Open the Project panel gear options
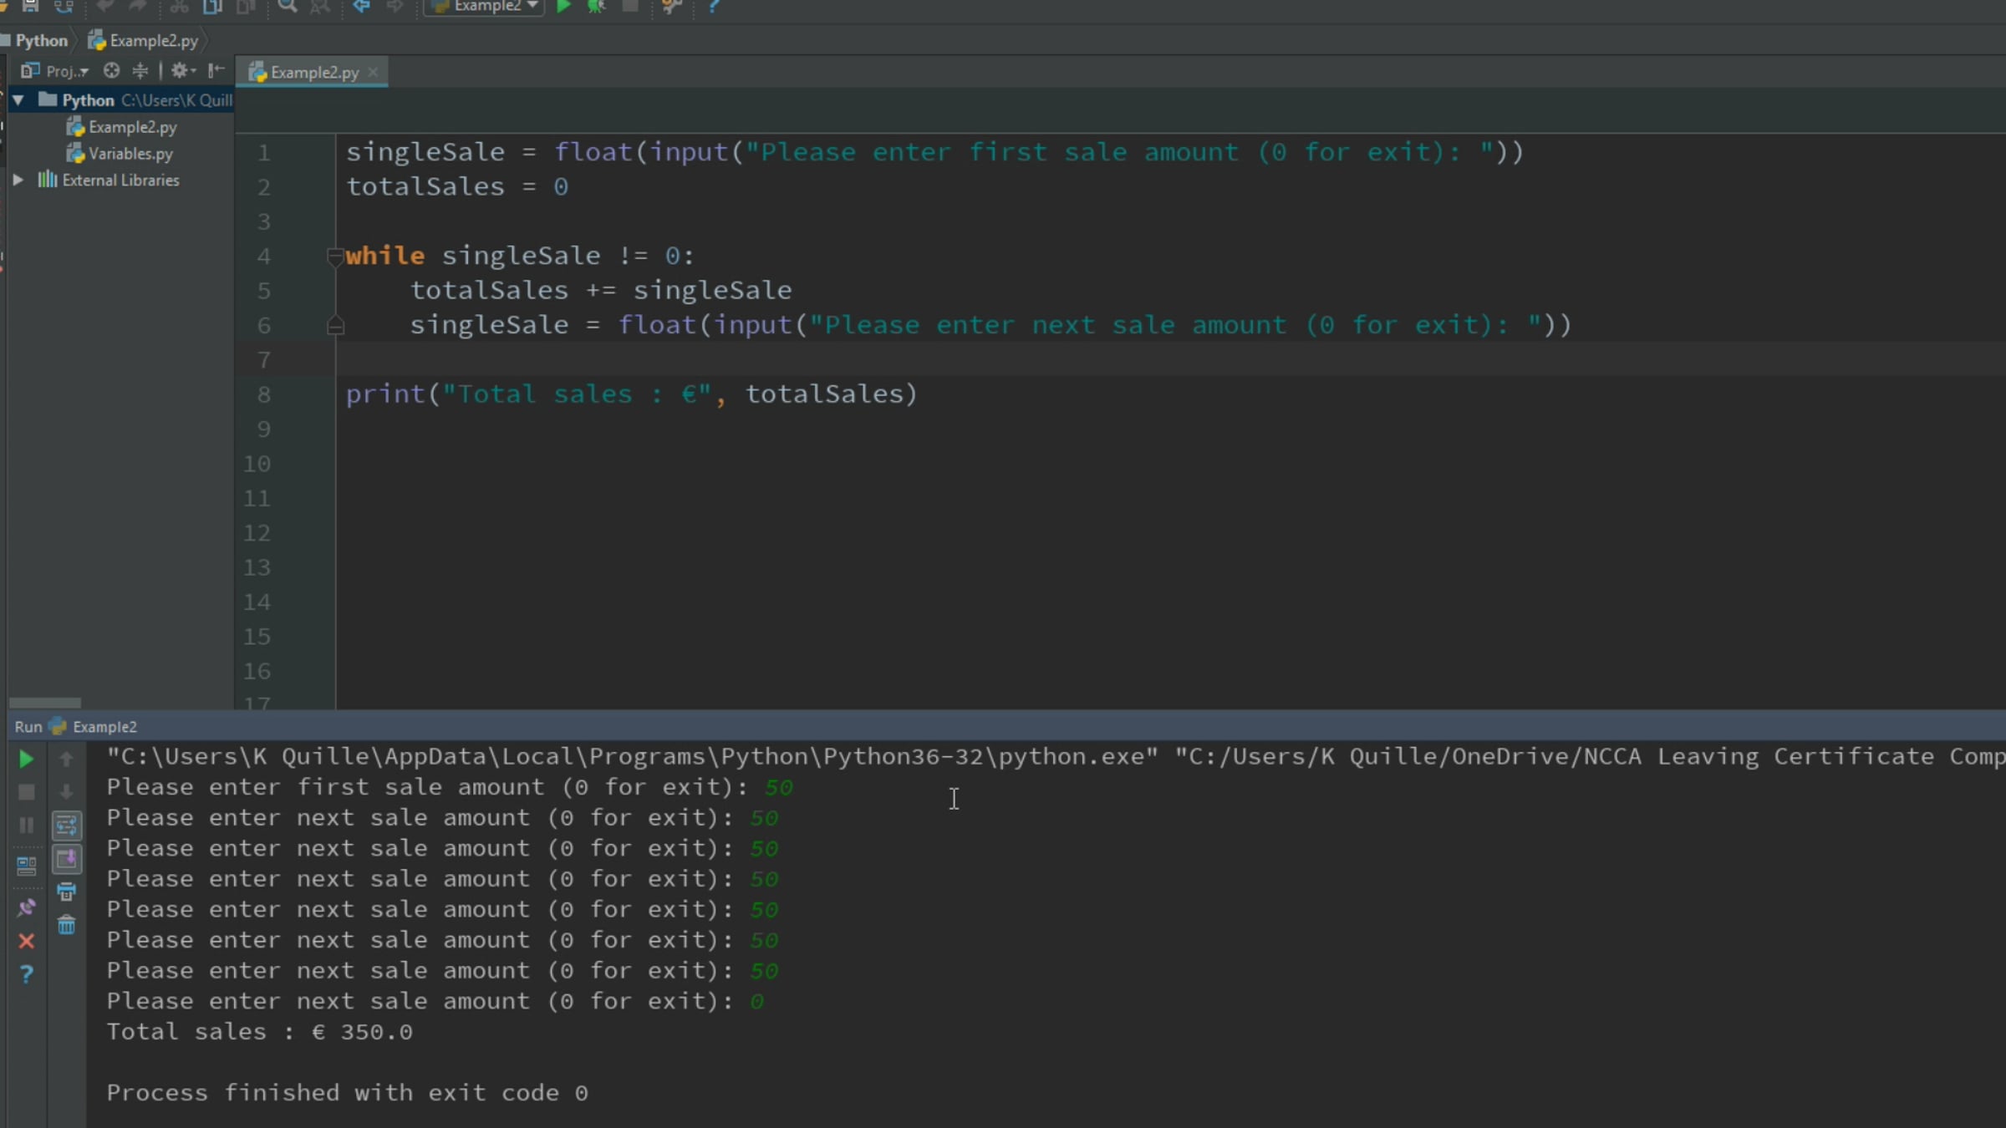 pyautogui.click(x=183, y=71)
